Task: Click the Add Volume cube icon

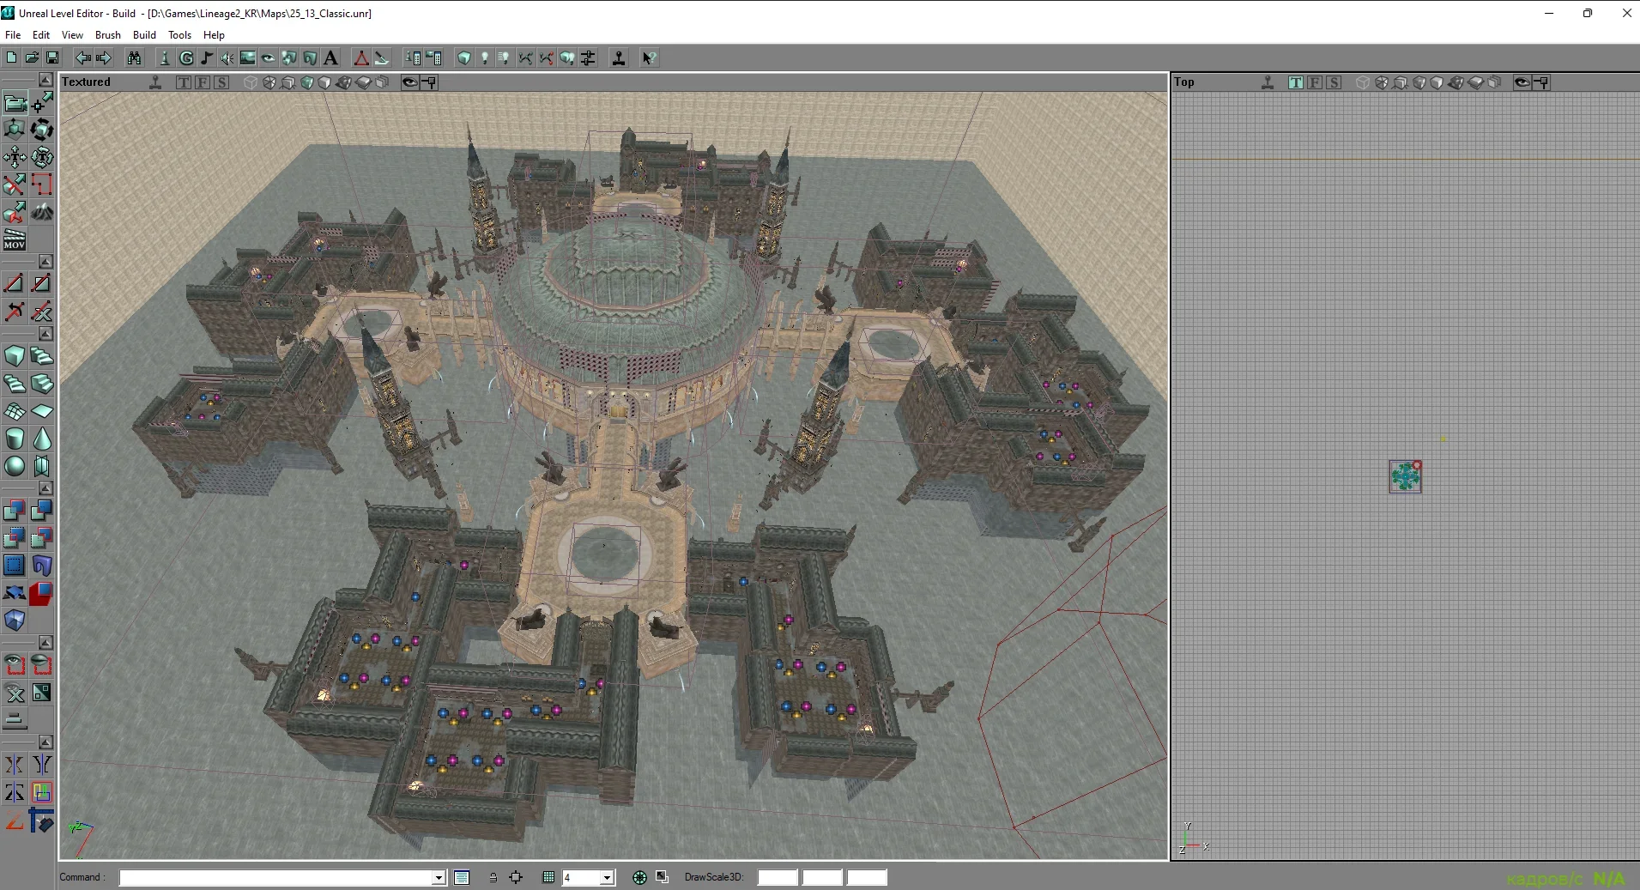Action: click(15, 621)
